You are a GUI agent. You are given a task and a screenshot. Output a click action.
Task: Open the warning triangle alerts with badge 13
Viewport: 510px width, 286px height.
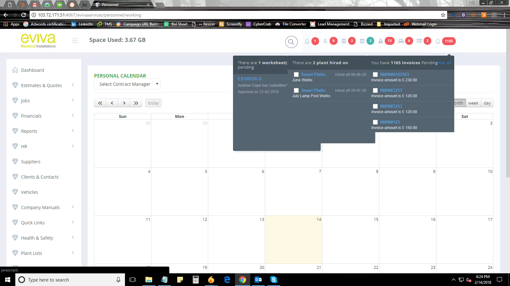click(381, 41)
